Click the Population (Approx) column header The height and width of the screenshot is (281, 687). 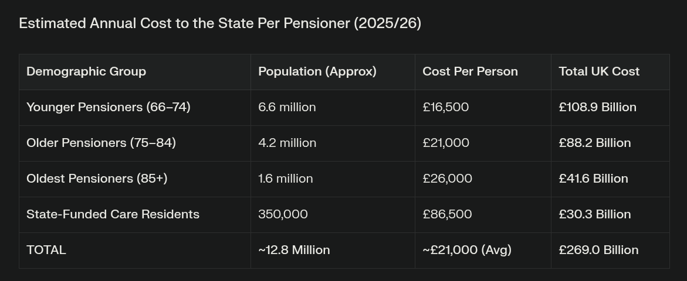coord(317,71)
